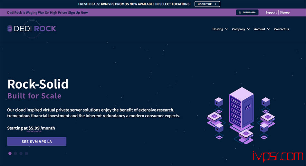
Task: Go to the Contact Us page
Action: click(282, 29)
